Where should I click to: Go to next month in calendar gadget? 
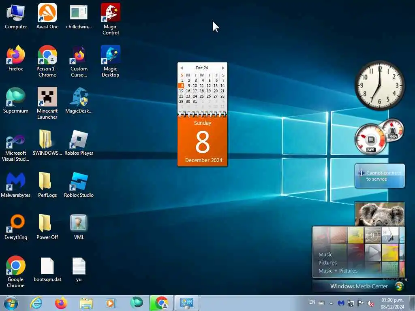(x=223, y=68)
